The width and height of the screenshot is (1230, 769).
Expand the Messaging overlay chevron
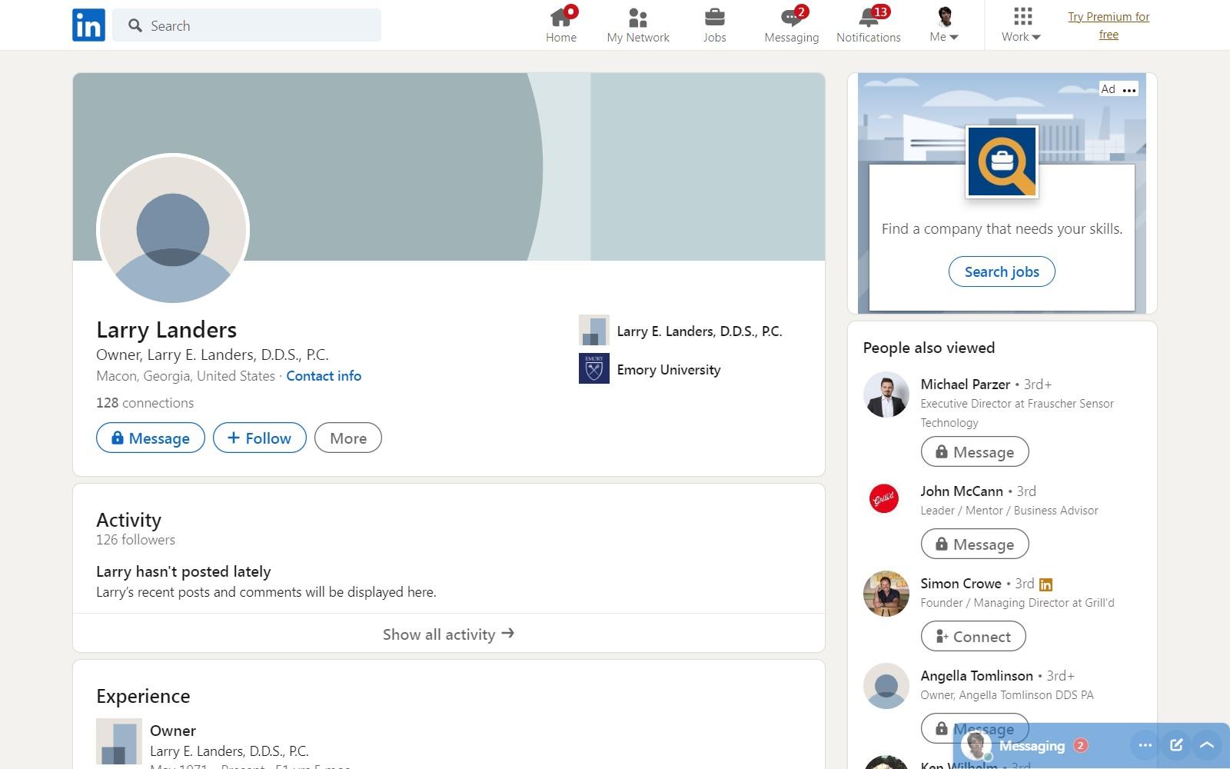1207,744
